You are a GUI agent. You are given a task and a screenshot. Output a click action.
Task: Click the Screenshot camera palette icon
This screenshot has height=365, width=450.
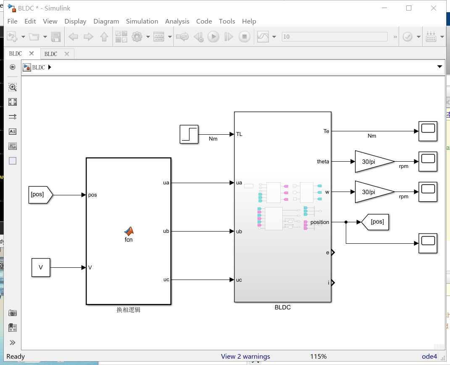point(12,313)
